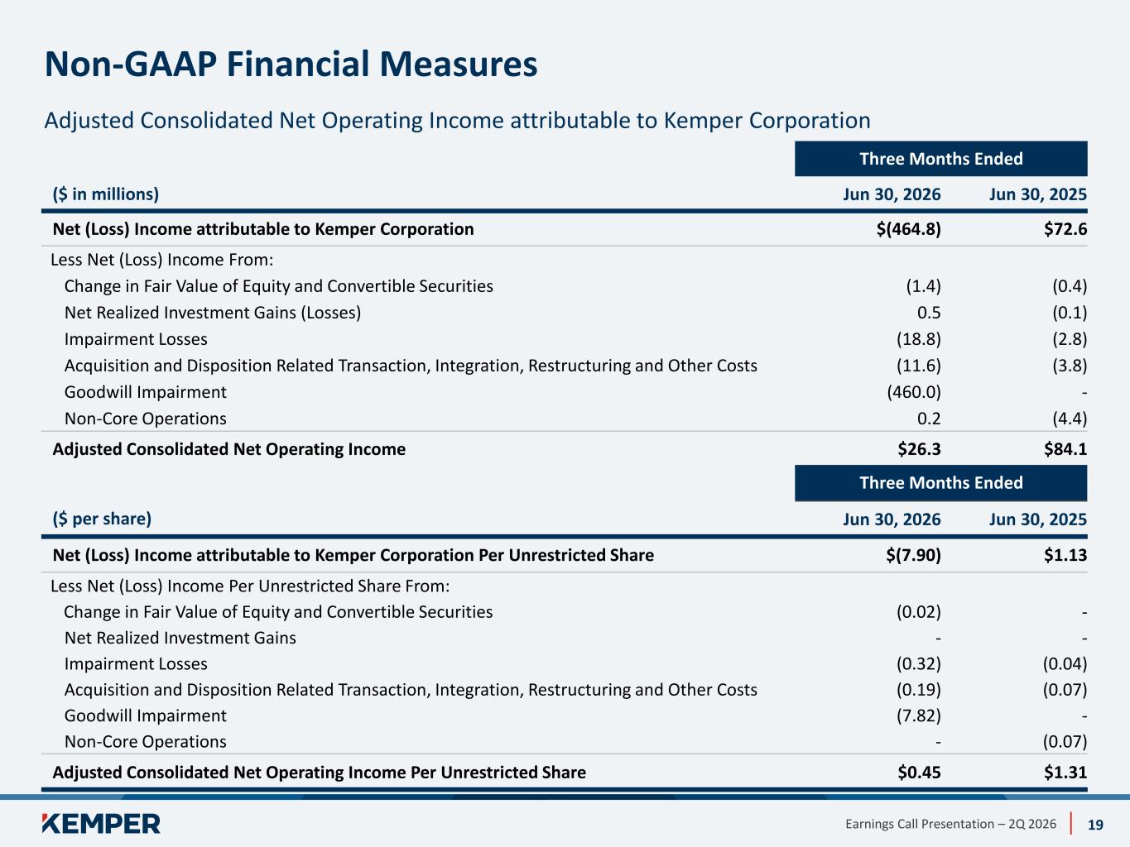Click the '(3.8)' acquisition costs value
This screenshot has height=847, width=1130.
(1070, 366)
